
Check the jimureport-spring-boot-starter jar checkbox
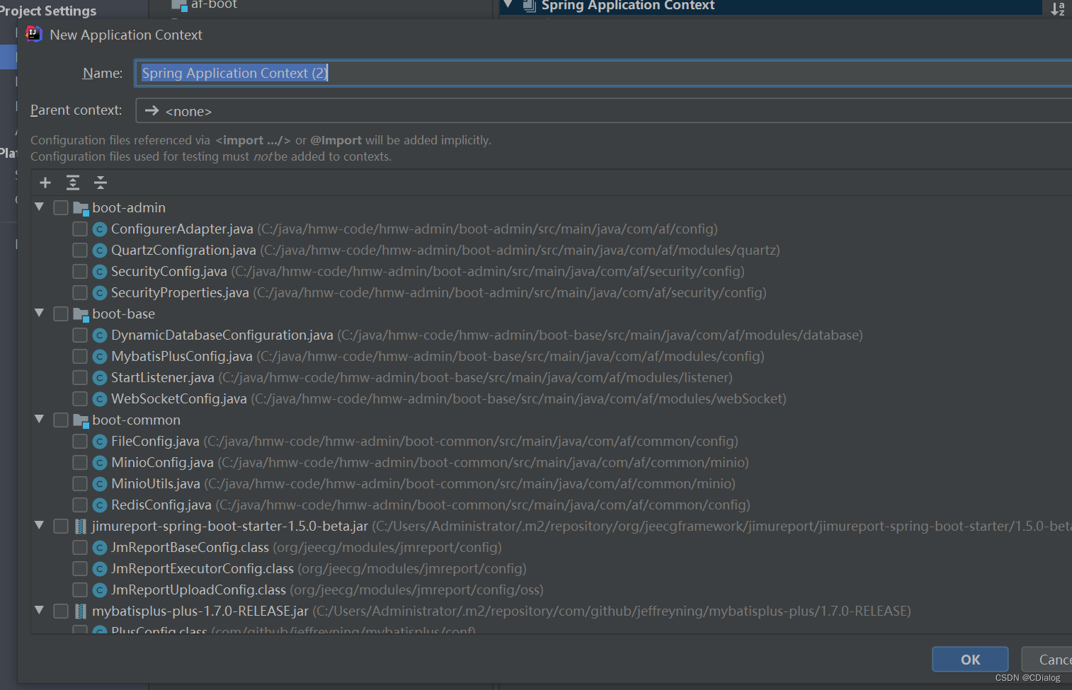pos(61,527)
